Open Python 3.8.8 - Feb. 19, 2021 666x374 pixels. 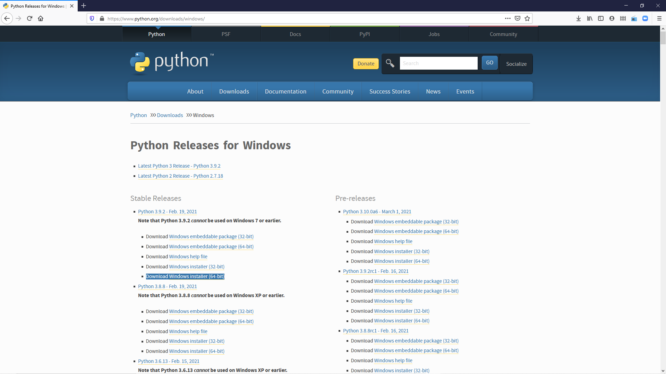coord(167,286)
